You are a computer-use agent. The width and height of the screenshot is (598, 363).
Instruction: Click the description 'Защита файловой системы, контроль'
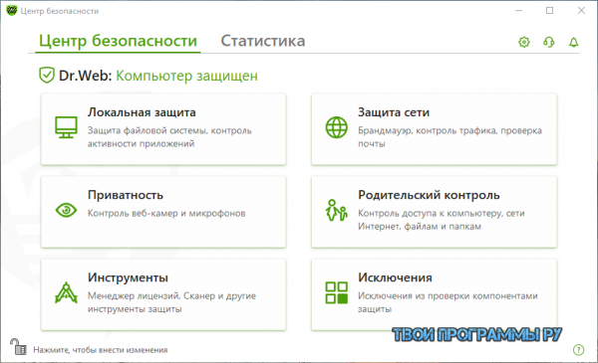click(x=169, y=130)
